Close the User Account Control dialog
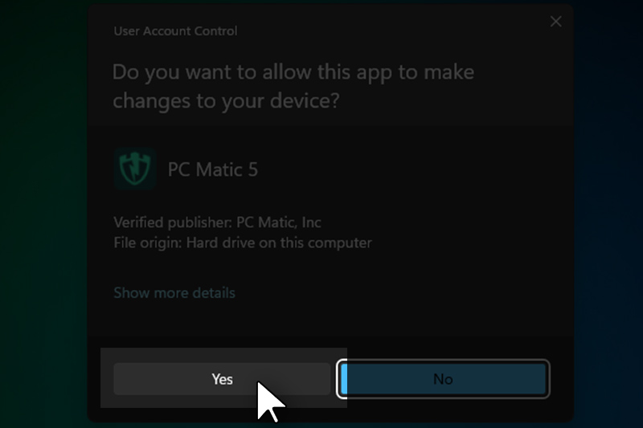The image size is (643, 428). click(555, 22)
